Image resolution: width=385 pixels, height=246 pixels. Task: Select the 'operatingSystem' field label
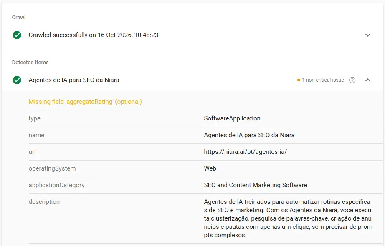[x=52, y=168]
